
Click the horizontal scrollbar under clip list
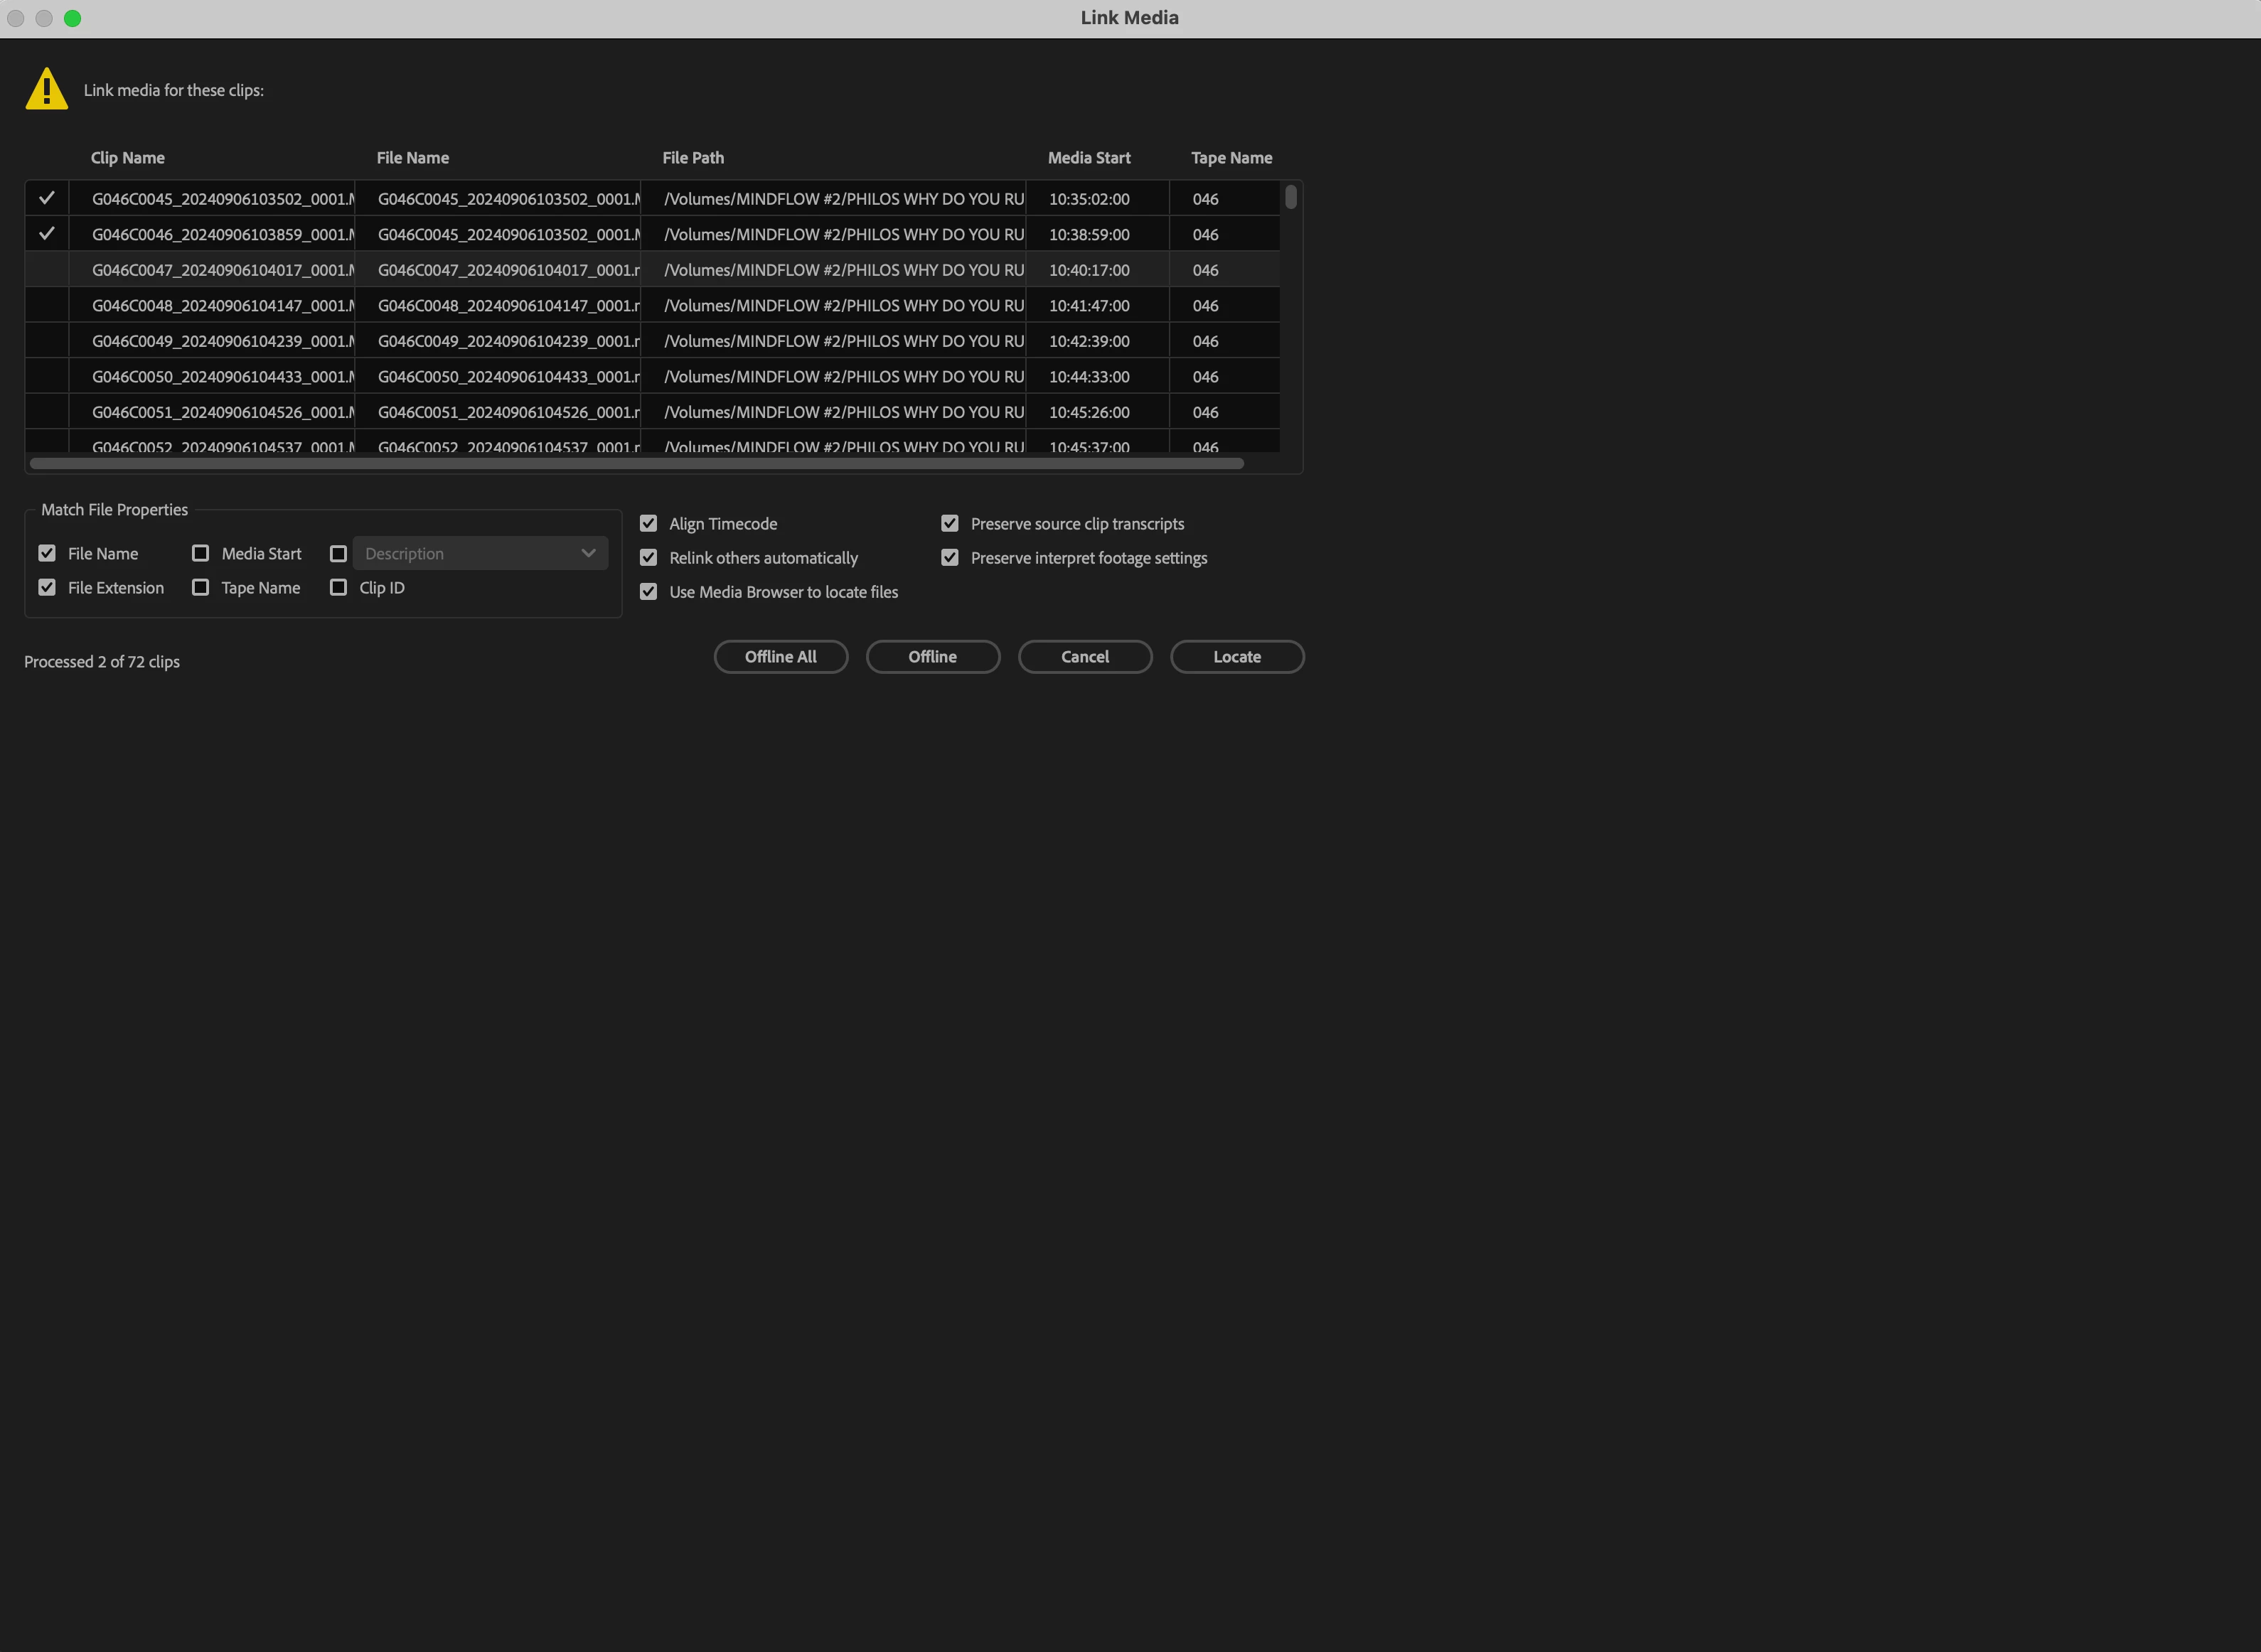[636, 463]
